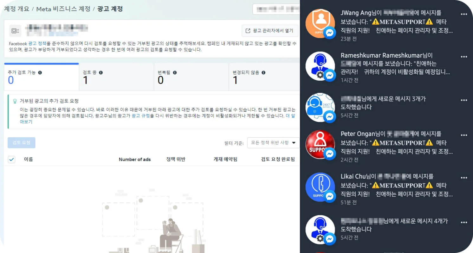Click Messenger badge on Likai Chu avatar
The width and height of the screenshot is (473, 253).
pyautogui.click(x=330, y=196)
